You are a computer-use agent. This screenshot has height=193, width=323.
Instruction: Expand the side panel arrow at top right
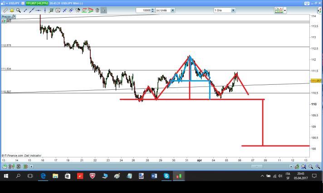[320, 10]
